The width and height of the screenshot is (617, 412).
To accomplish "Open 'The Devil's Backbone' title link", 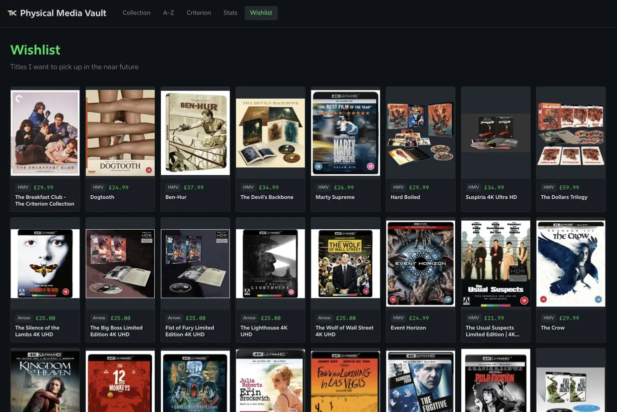I will click(x=267, y=197).
